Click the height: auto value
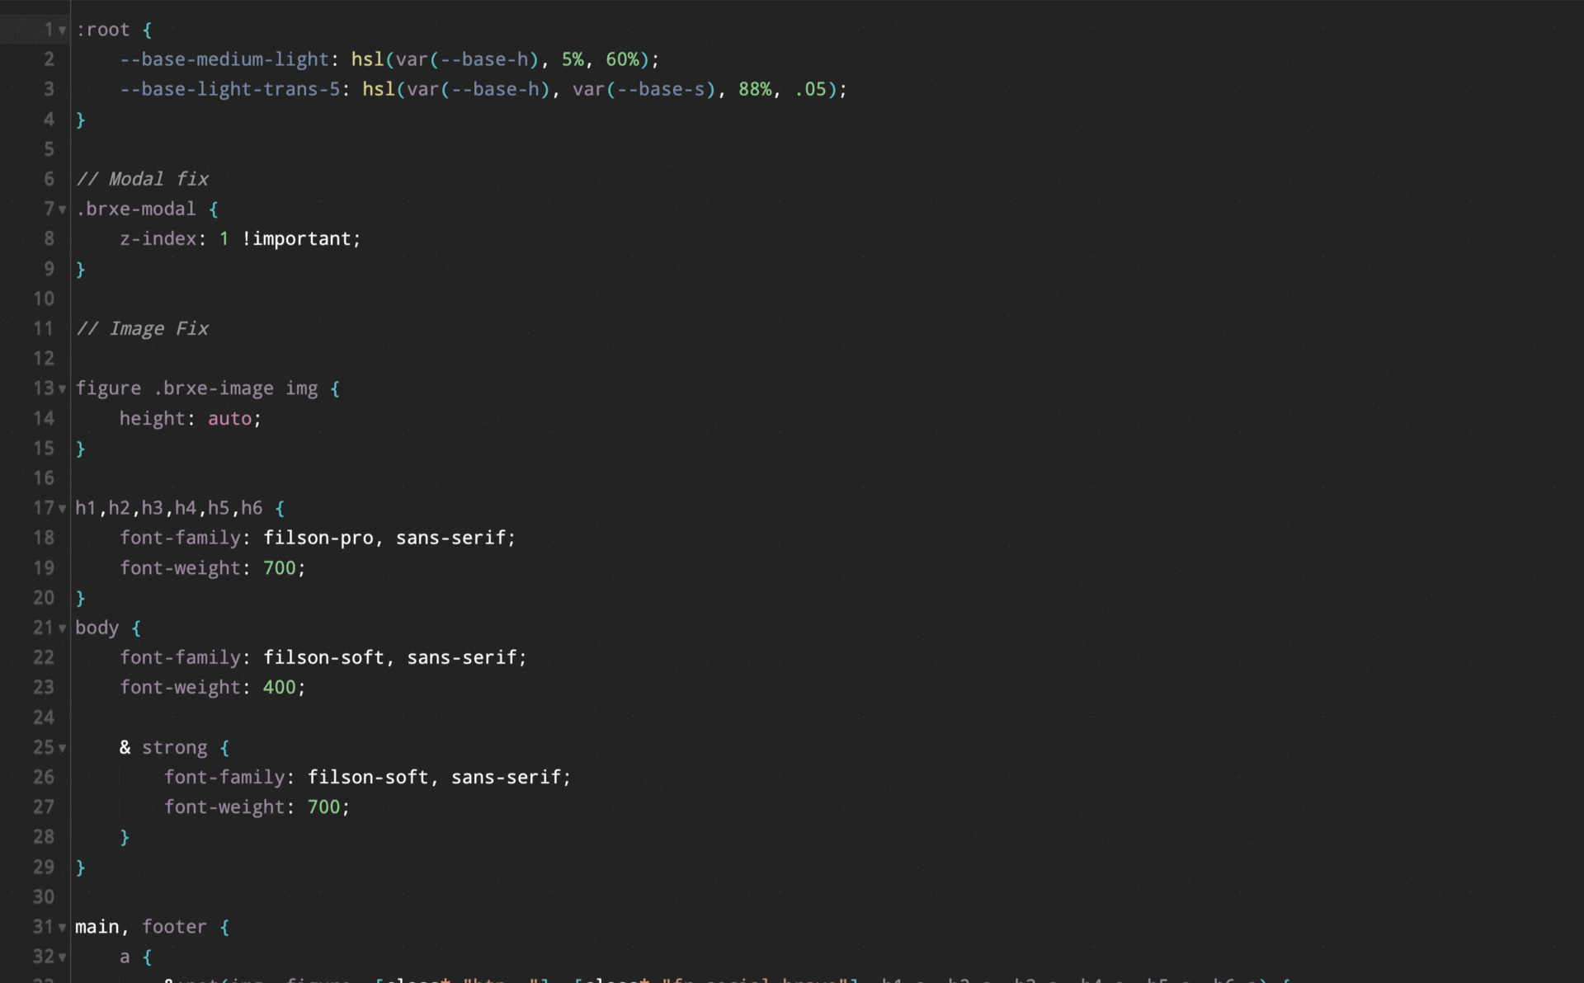The image size is (1584, 983). (x=229, y=419)
